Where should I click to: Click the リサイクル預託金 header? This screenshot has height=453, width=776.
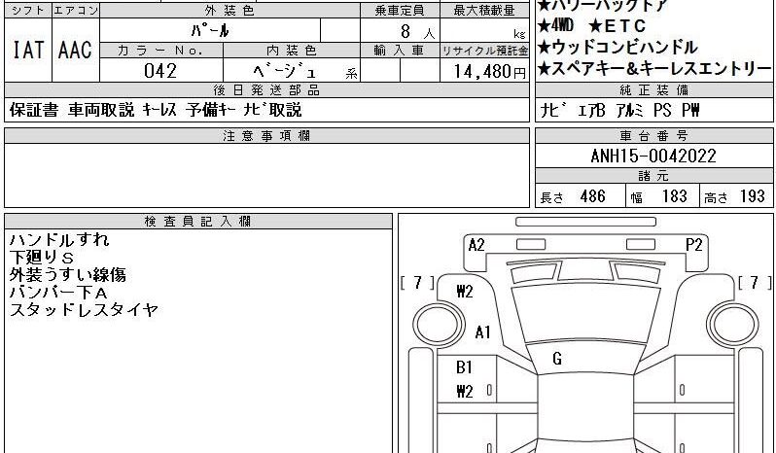point(484,51)
